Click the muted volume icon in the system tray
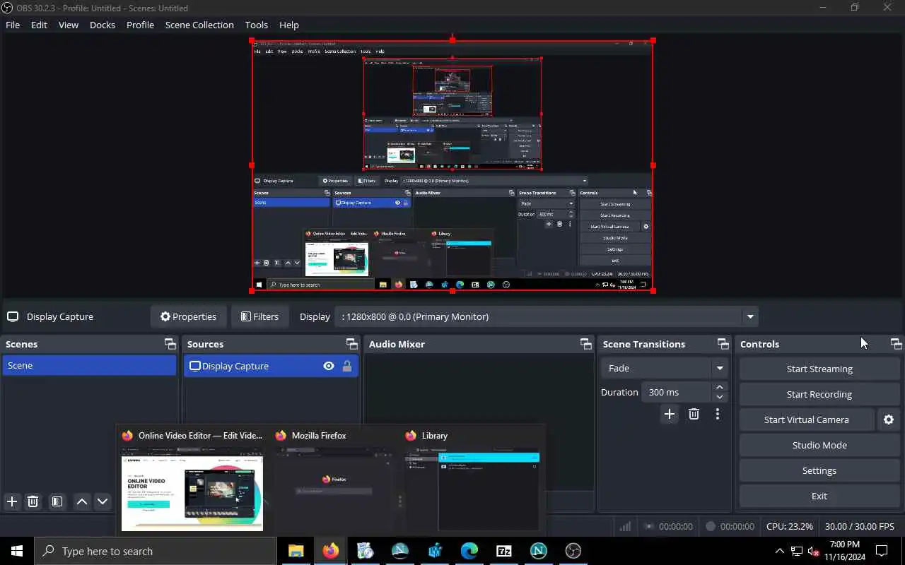The width and height of the screenshot is (905, 565). coord(814,551)
